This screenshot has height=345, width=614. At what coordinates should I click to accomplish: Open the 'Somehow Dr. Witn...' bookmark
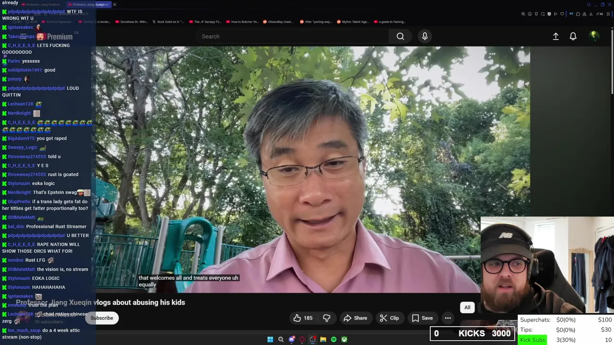coord(131,22)
